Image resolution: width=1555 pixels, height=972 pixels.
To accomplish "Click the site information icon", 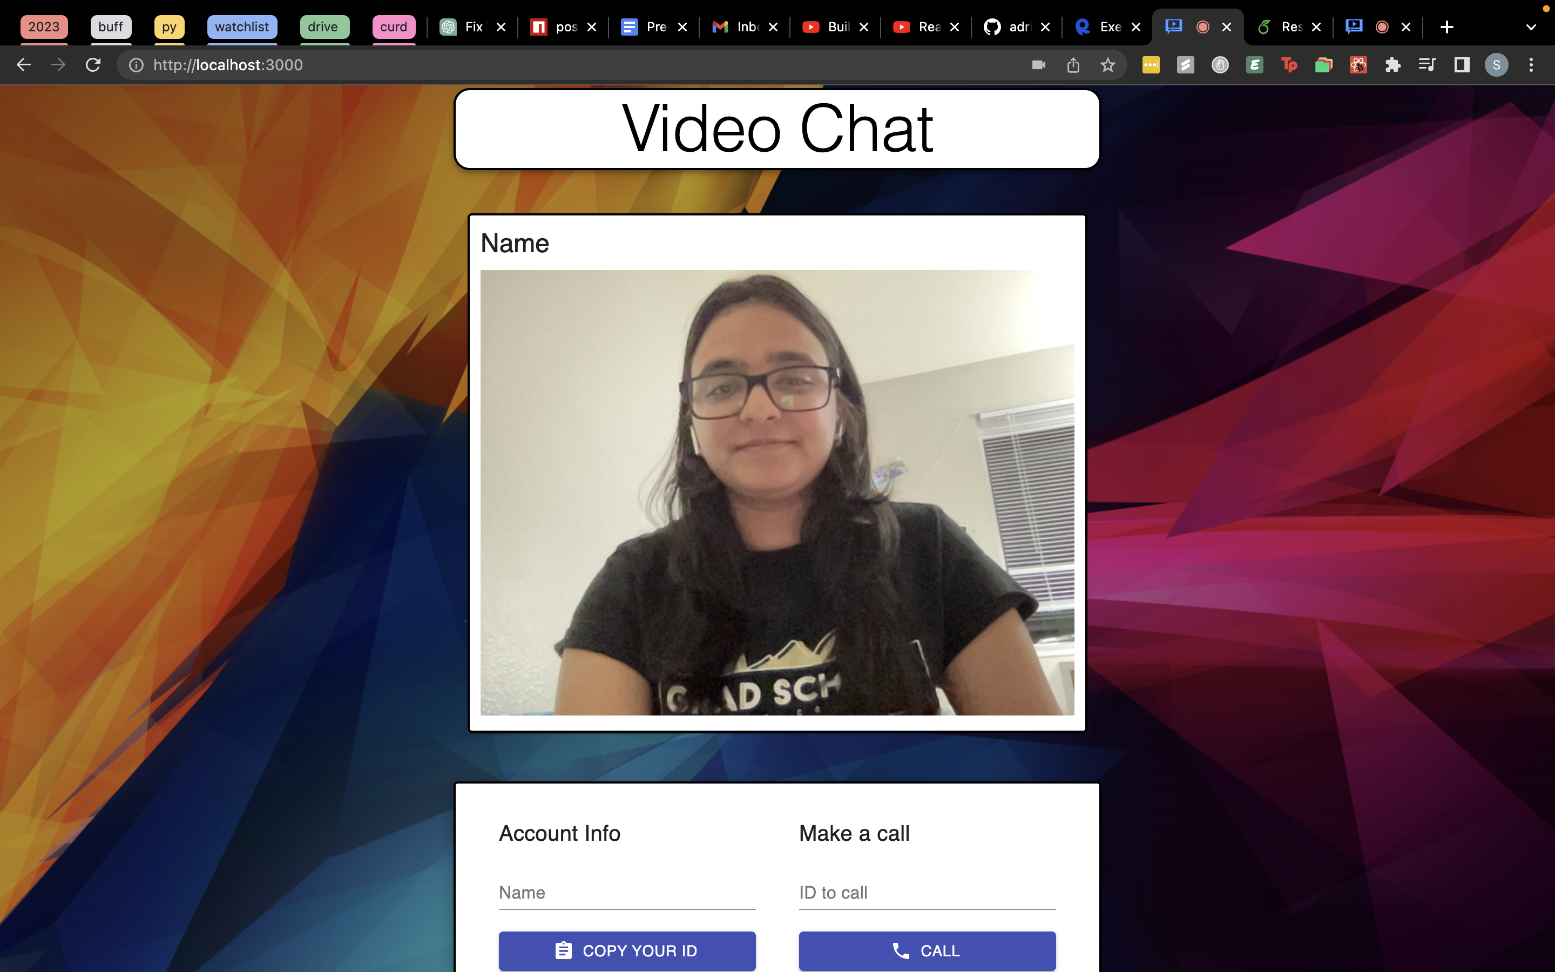I will 136,65.
